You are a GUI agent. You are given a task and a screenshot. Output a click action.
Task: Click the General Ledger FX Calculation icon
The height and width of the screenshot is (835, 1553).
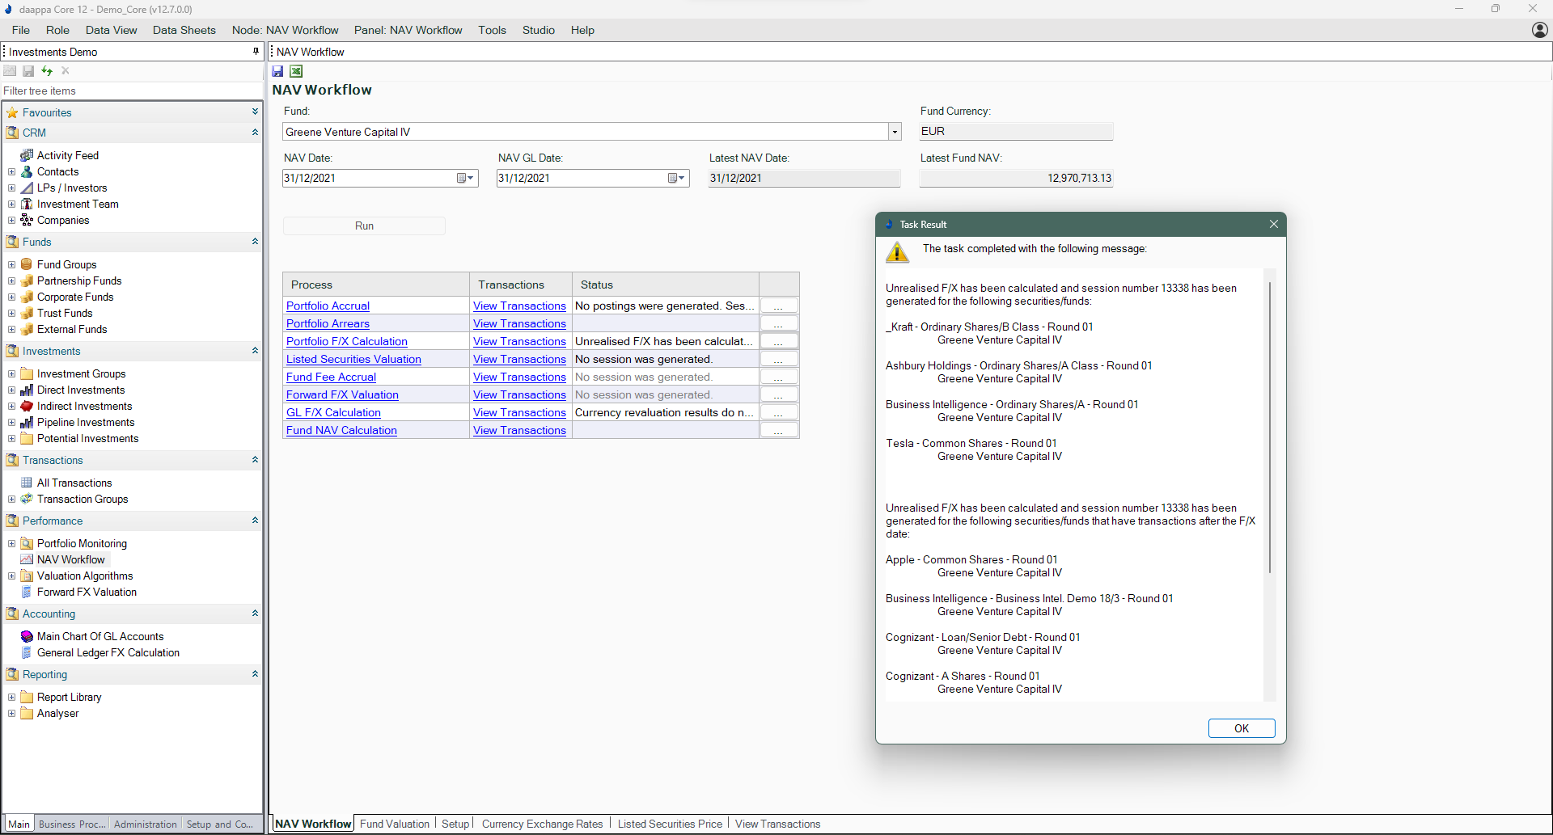click(27, 652)
